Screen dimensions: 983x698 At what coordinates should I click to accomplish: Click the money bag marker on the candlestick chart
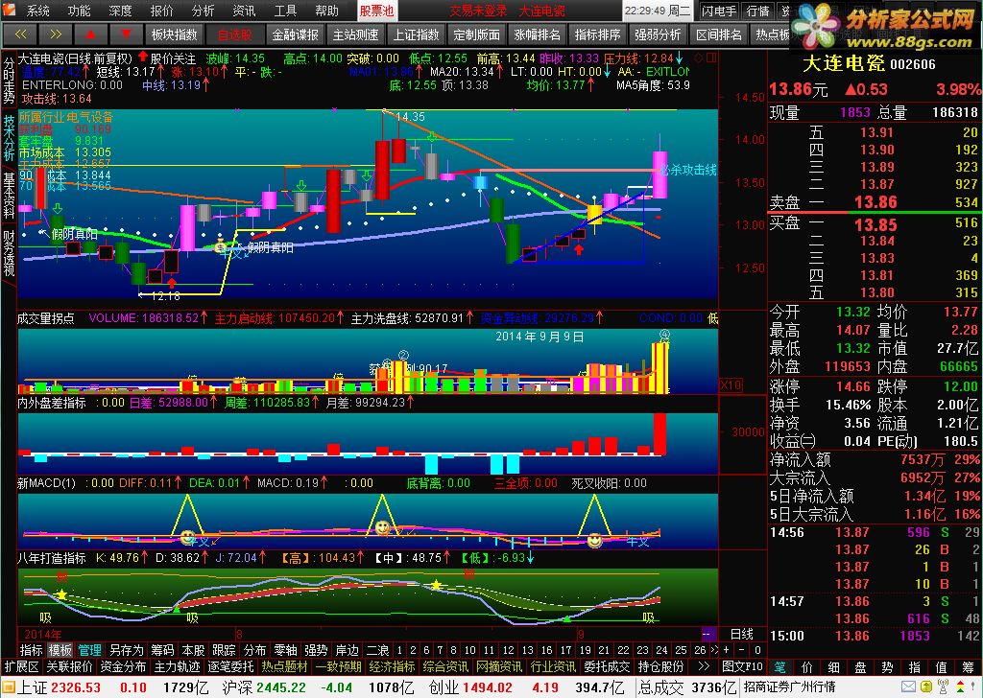(x=220, y=245)
